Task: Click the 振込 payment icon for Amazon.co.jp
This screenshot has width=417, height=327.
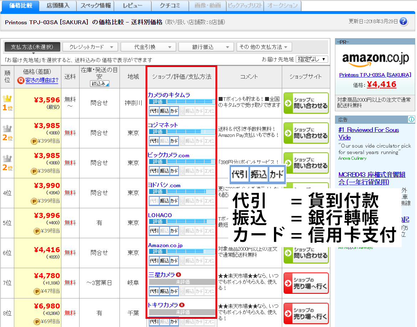Action: pos(164,261)
